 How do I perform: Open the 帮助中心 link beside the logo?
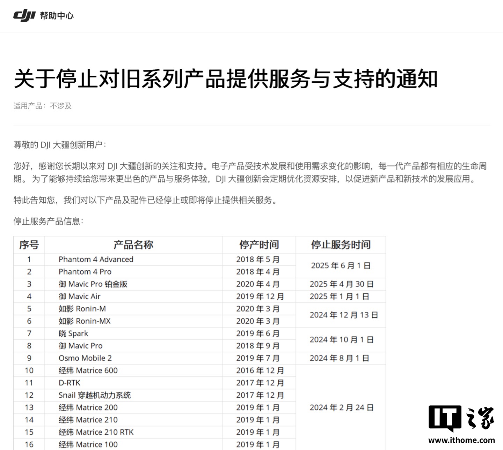(57, 16)
